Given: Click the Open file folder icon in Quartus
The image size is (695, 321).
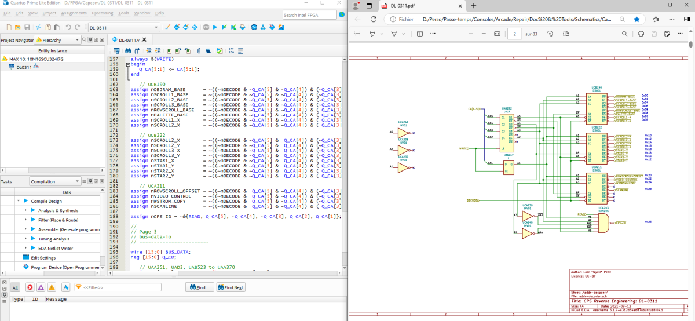Looking at the screenshot, I should click(x=18, y=27).
